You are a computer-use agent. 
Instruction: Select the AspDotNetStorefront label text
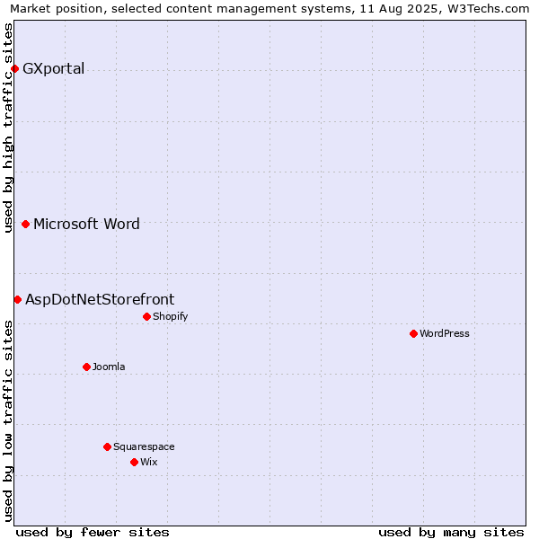(100, 300)
